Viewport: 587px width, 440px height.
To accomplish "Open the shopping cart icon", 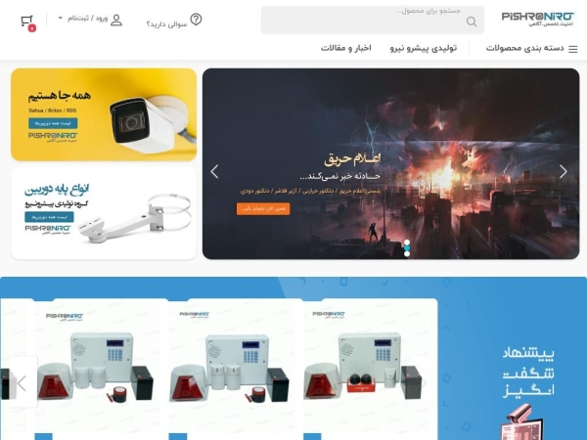I will pos(27,22).
